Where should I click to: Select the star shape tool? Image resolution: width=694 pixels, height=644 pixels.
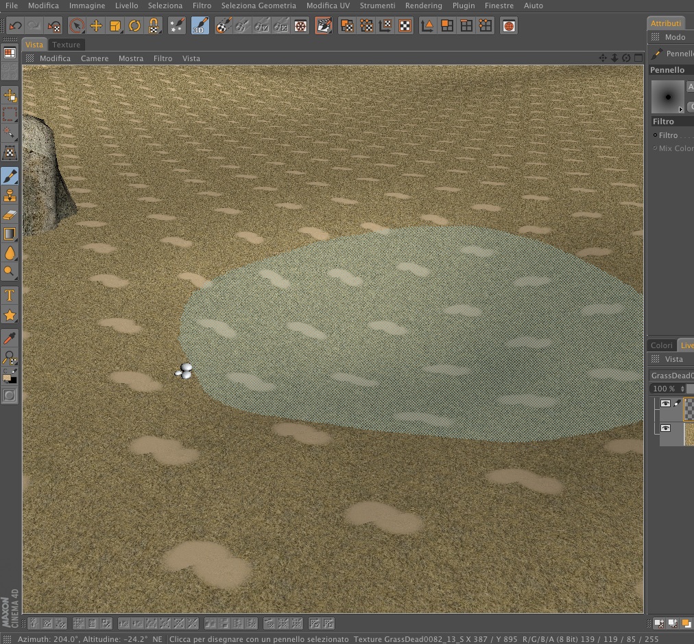pos(10,315)
